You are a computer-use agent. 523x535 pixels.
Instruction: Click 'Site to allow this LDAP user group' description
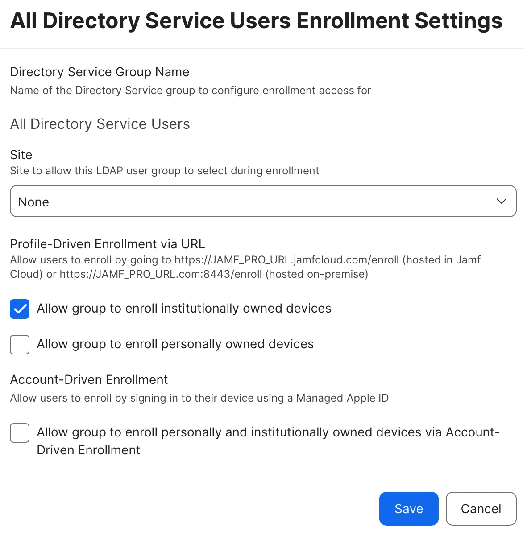(165, 171)
